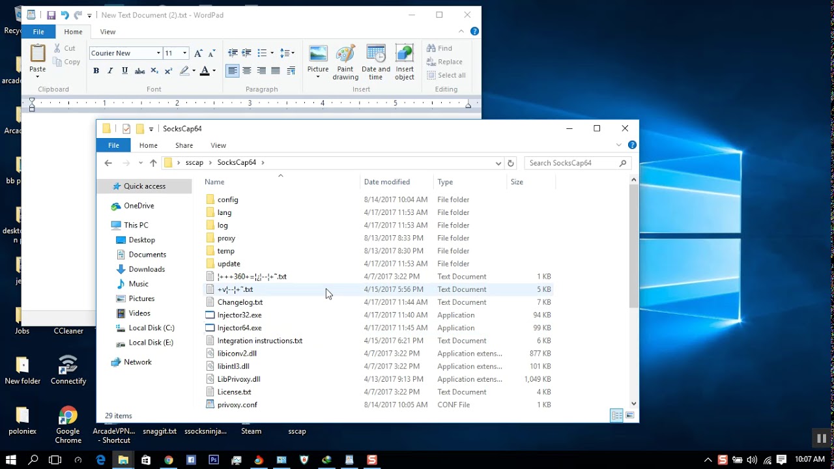Open the Share tab in File Explorer

click(x=184, y=145)
